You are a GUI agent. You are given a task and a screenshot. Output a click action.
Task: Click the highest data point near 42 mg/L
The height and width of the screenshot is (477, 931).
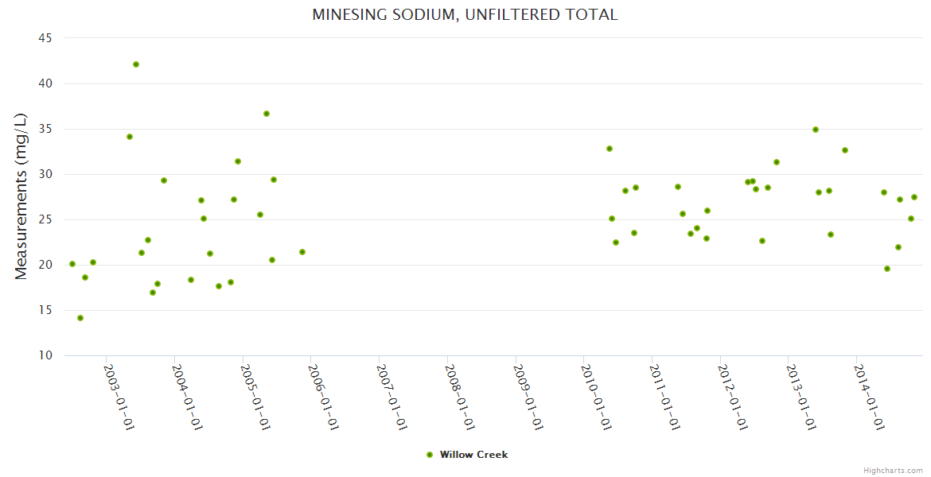(136, 64)
